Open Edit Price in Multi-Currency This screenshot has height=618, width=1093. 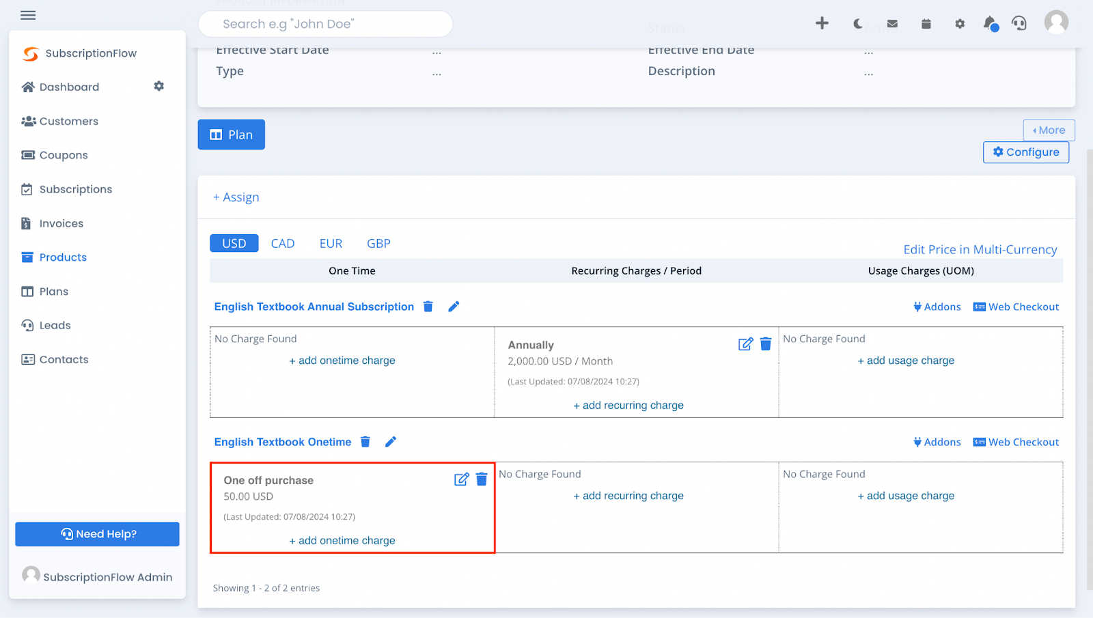980,249
